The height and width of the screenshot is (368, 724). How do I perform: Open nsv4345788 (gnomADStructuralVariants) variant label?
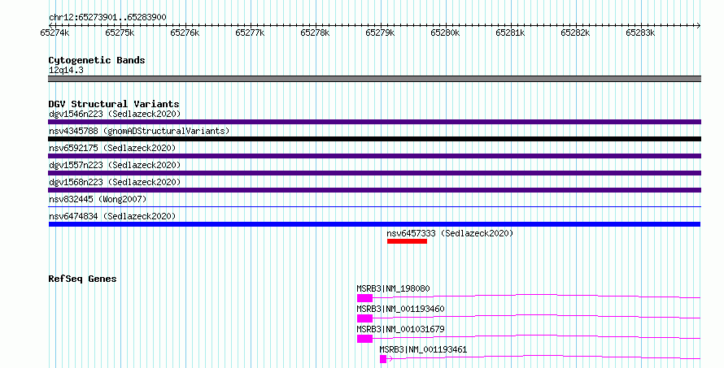(x=139, y=131)
